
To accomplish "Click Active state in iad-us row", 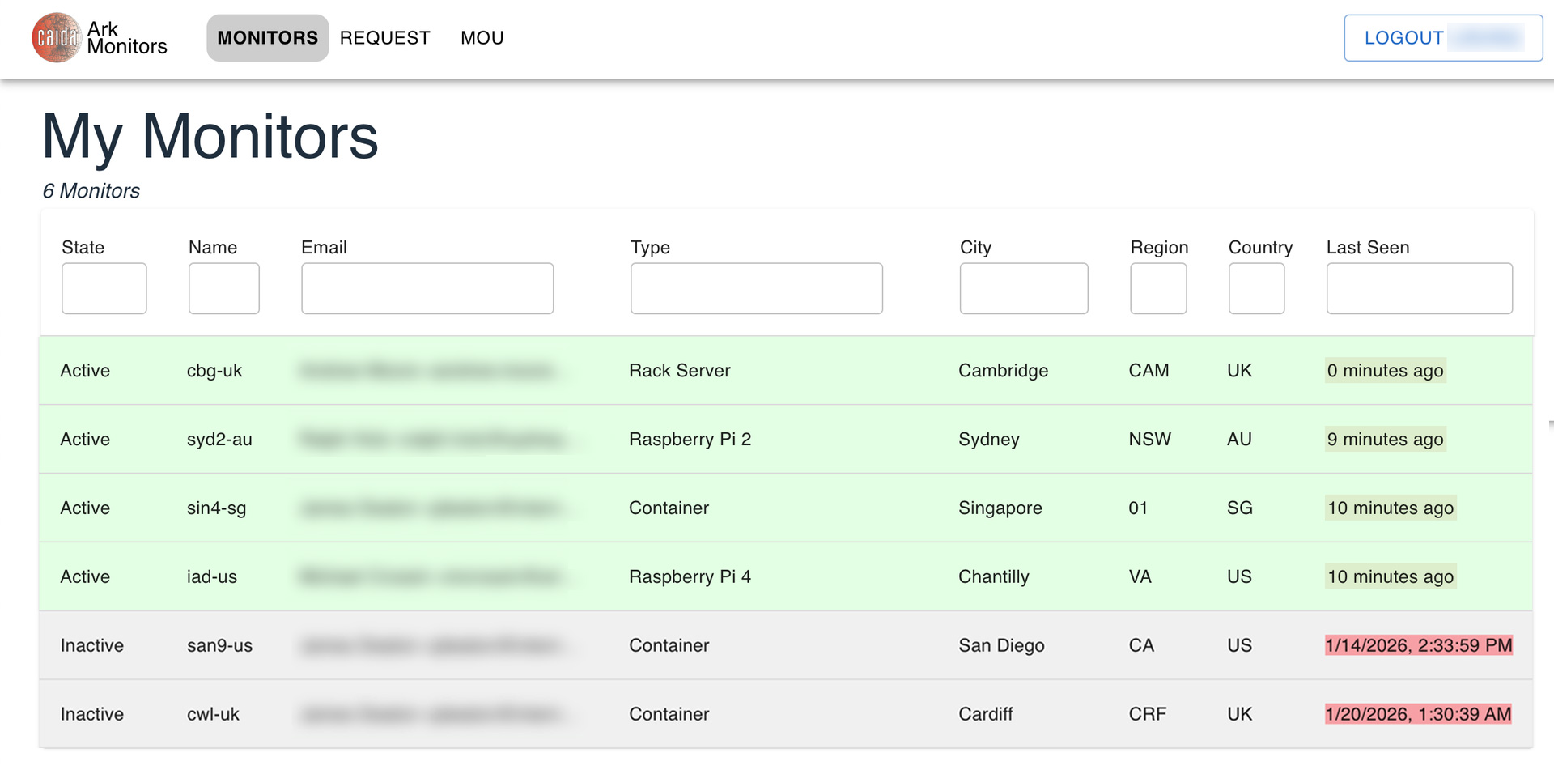I will pyautogui.click(x=85, y=577).
